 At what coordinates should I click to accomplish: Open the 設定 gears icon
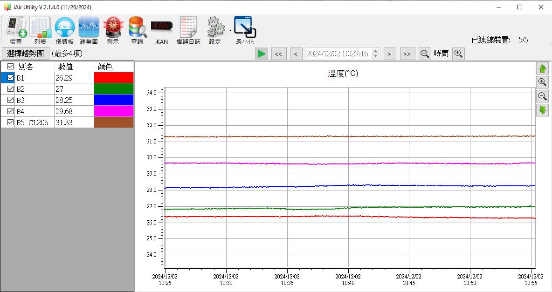215,30
